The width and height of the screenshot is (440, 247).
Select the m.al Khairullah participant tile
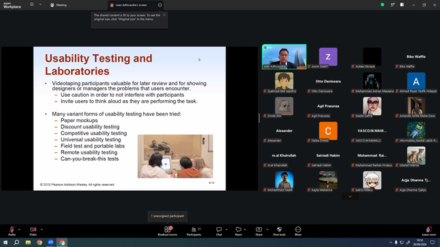pos(284,156)
